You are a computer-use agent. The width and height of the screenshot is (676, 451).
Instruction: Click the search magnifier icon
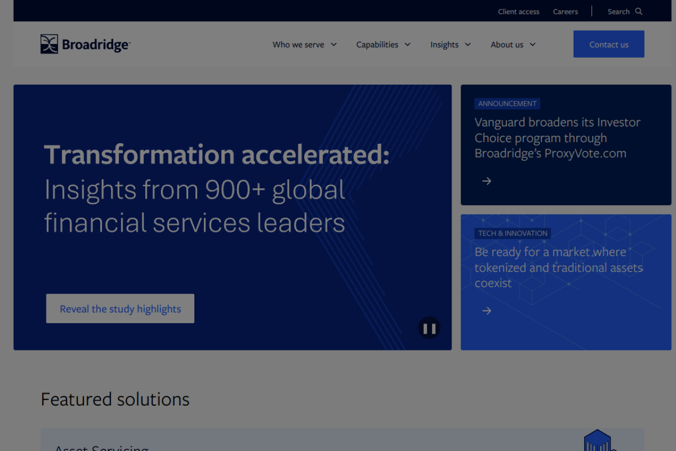(x=639, y=12)
